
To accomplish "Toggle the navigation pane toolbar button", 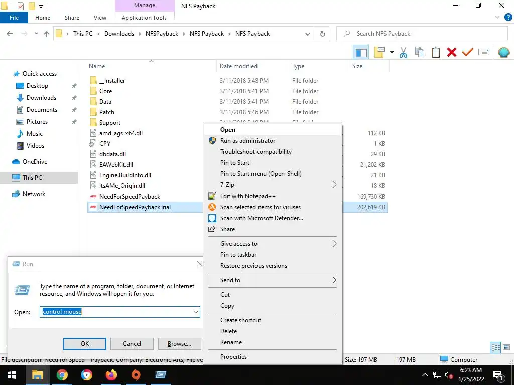I will pyautogui.click(x=361, y=52).
